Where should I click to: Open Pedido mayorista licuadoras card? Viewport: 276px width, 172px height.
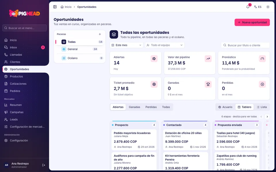coord(134,140)
